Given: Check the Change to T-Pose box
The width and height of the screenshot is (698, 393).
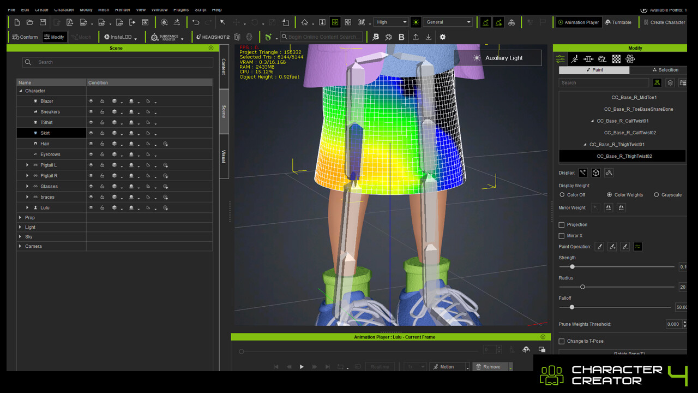Looking at the screenshot, I should tap(562, 341).
